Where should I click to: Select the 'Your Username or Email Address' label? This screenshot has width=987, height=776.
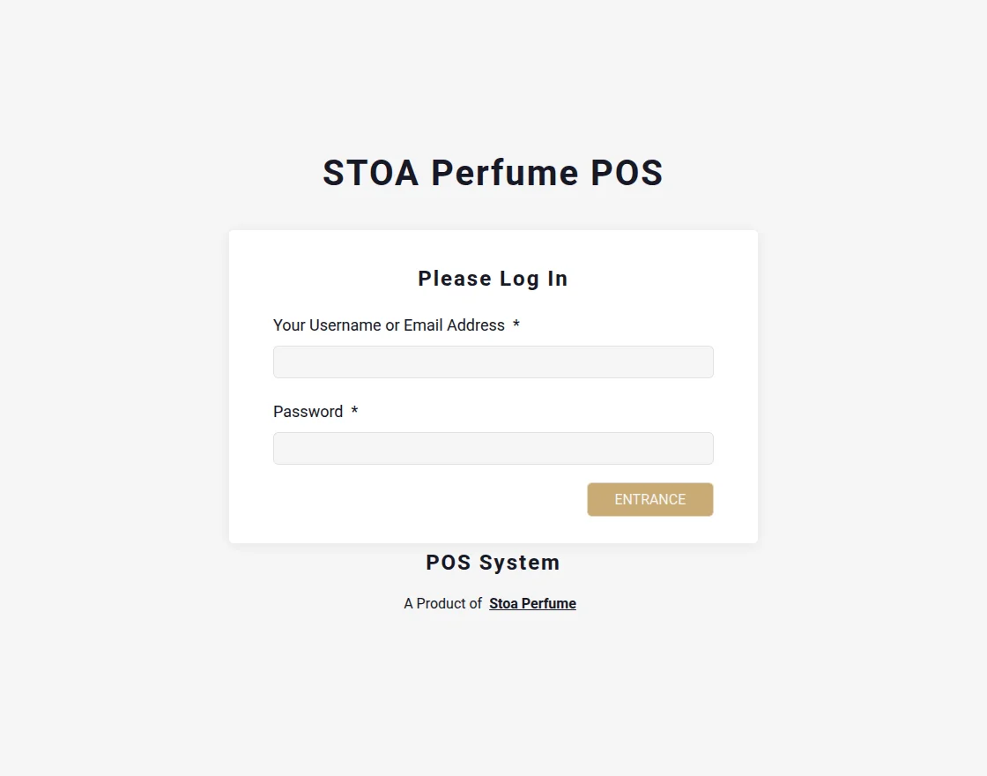pos(390,325)
